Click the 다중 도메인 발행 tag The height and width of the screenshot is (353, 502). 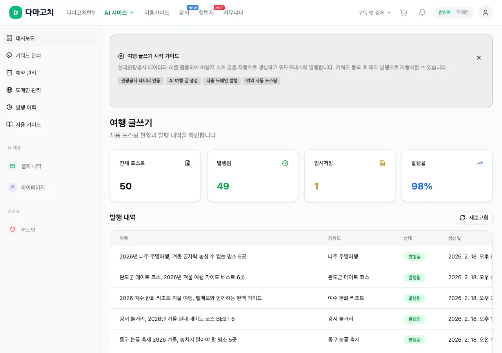222,81
